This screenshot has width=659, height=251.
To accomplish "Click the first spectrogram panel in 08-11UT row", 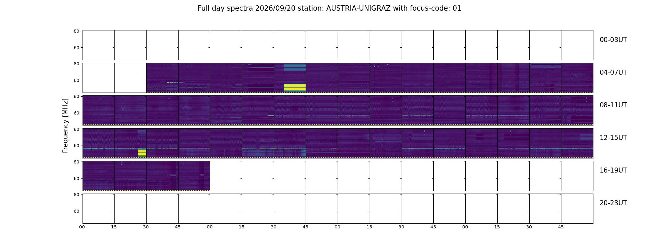I will click(98, 110).
